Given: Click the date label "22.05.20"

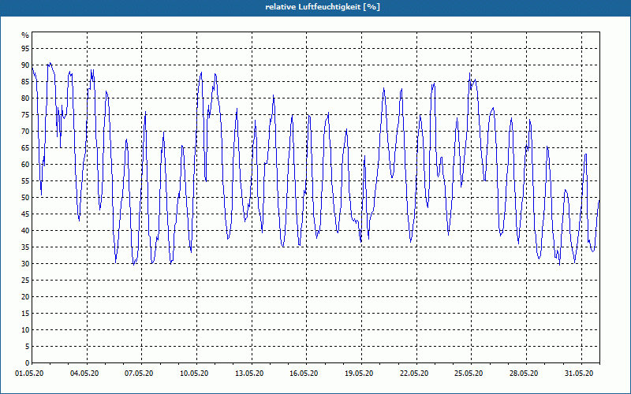Looking at the screenshot, I should pyautogui.click(x=414, y=374).
